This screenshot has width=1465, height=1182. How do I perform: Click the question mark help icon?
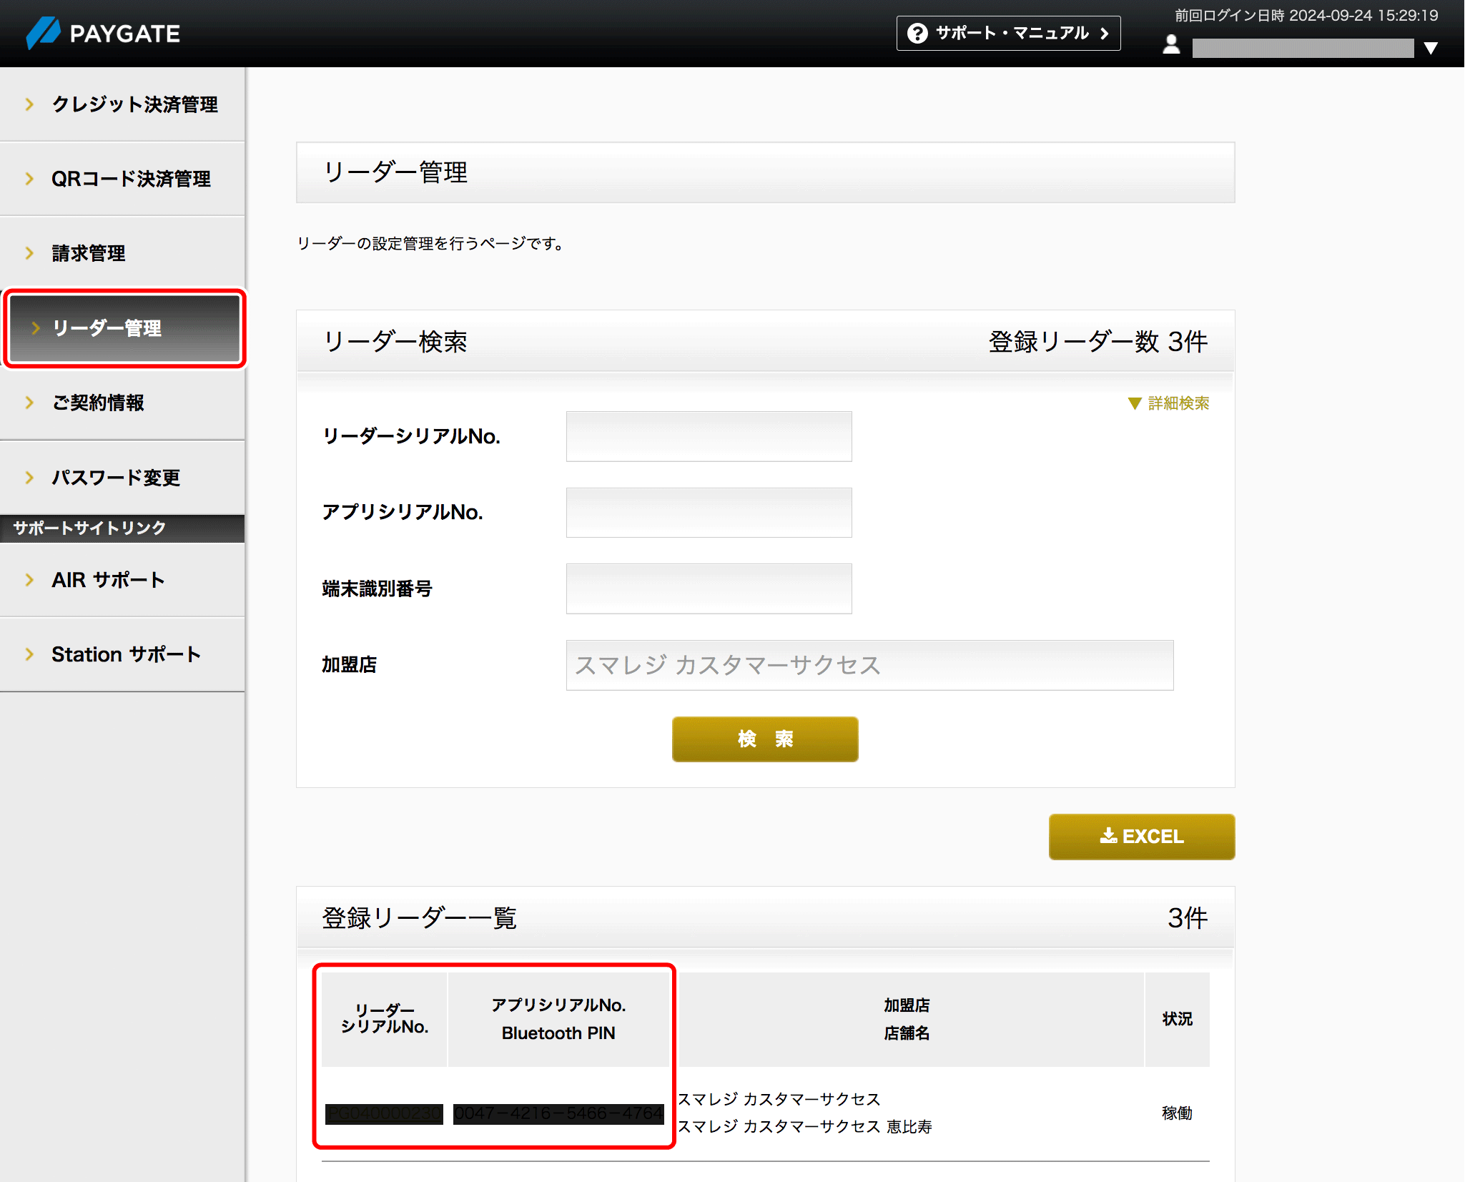point(917,32)
